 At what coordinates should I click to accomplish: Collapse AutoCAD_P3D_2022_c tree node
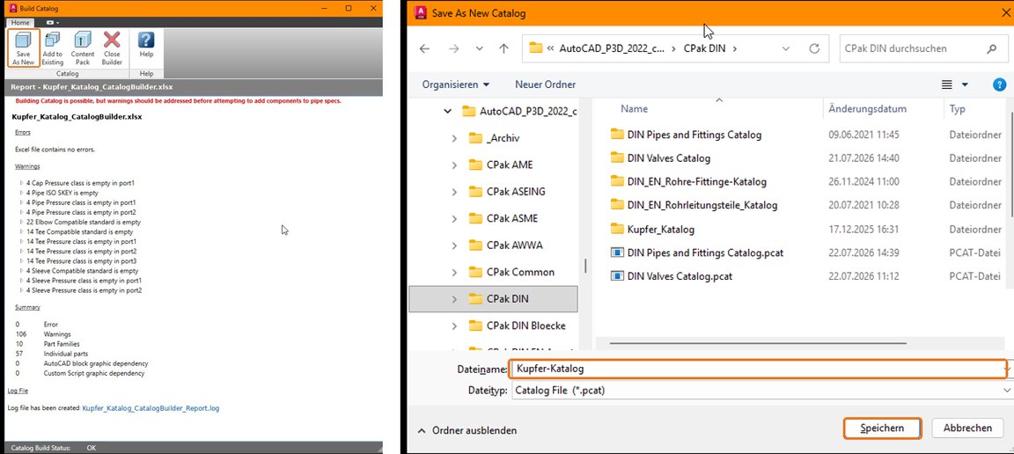(x=447, y=111)
